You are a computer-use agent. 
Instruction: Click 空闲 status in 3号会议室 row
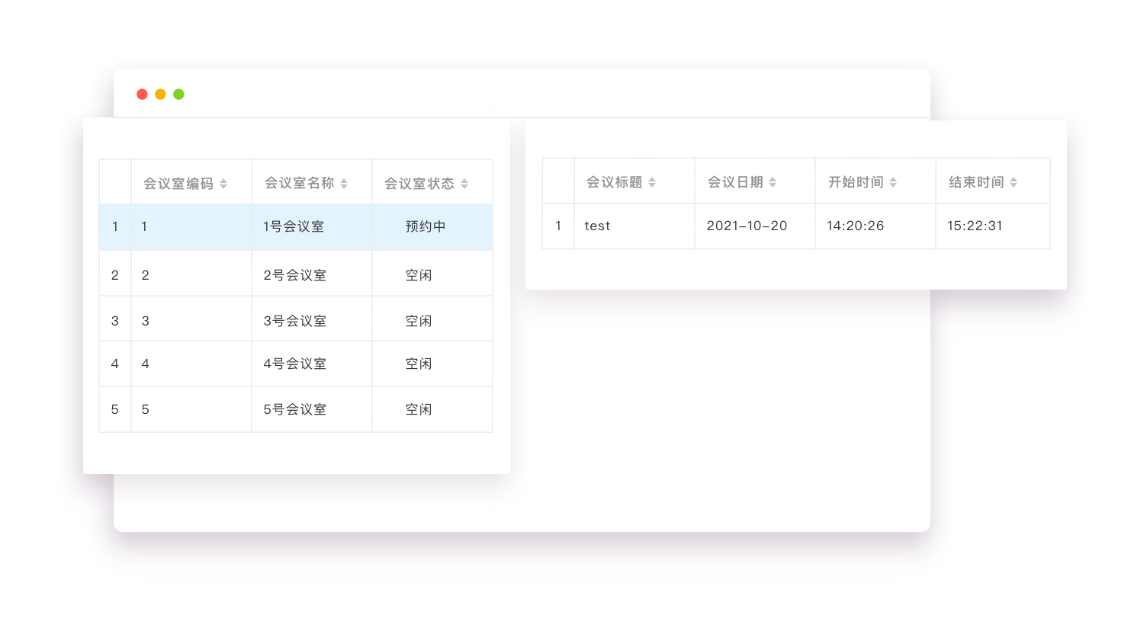point(432,319)
